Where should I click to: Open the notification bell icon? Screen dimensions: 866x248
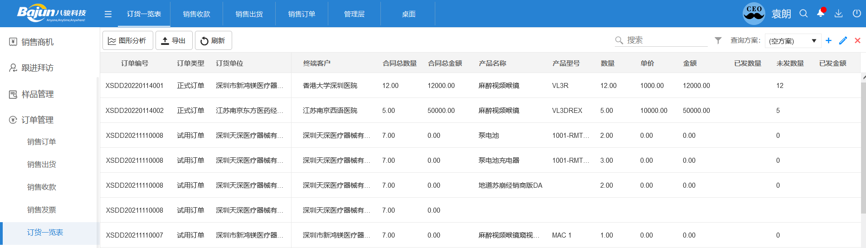pos(821,13)
